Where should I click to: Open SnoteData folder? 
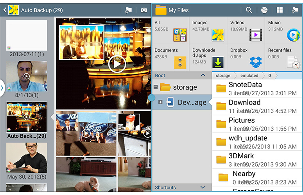tap(257, 89)
